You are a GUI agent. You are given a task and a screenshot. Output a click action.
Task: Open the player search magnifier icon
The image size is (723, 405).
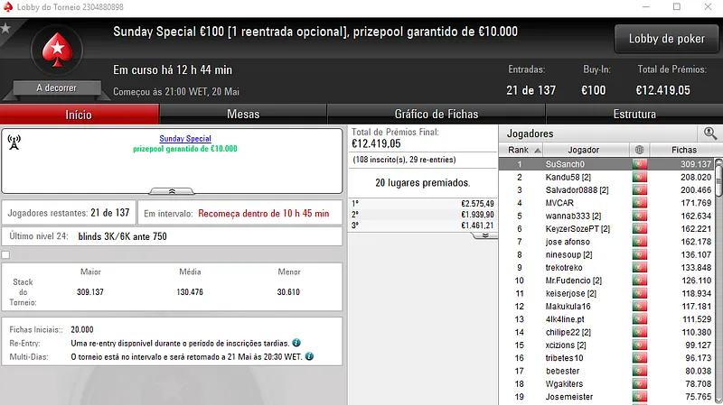coord(710,133)
